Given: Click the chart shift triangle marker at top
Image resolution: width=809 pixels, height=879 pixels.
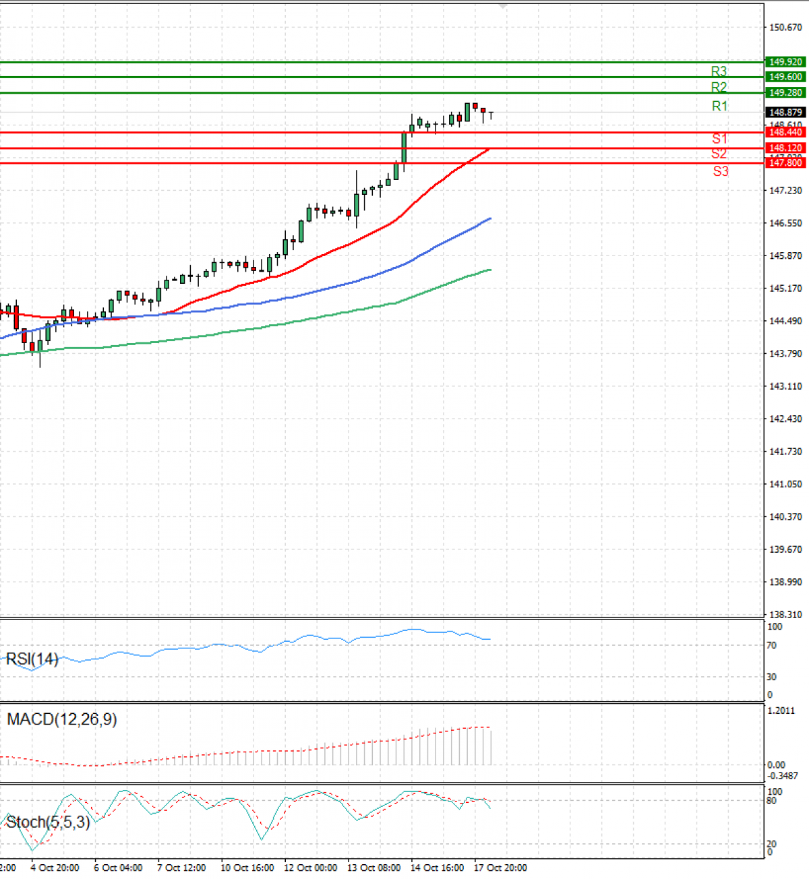Looking at the screenshot, I should click(503, 6).
